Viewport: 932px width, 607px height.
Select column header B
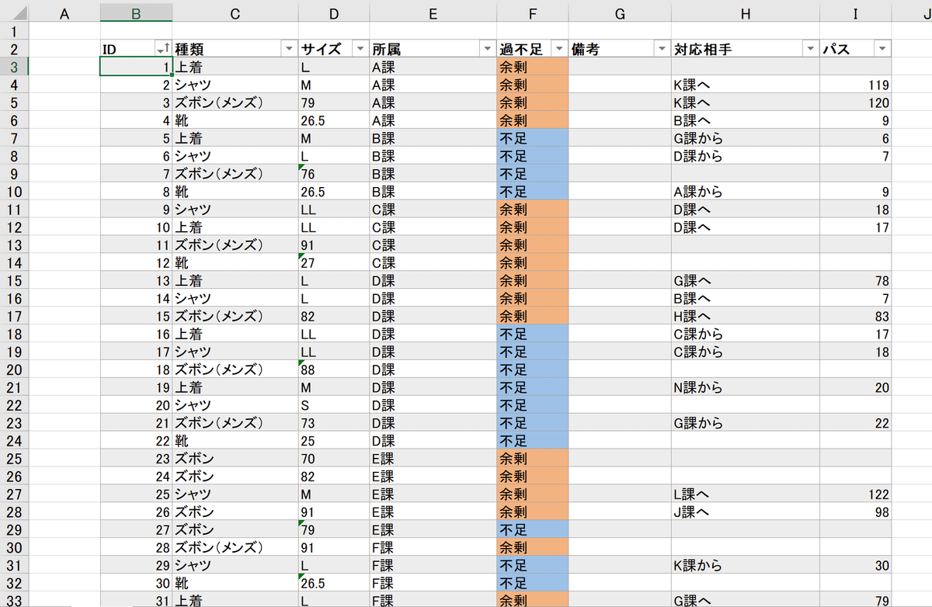(136, 12)
